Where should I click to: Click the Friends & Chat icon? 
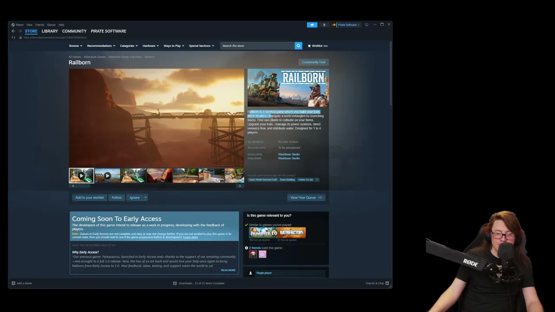[x=387, y=283]
